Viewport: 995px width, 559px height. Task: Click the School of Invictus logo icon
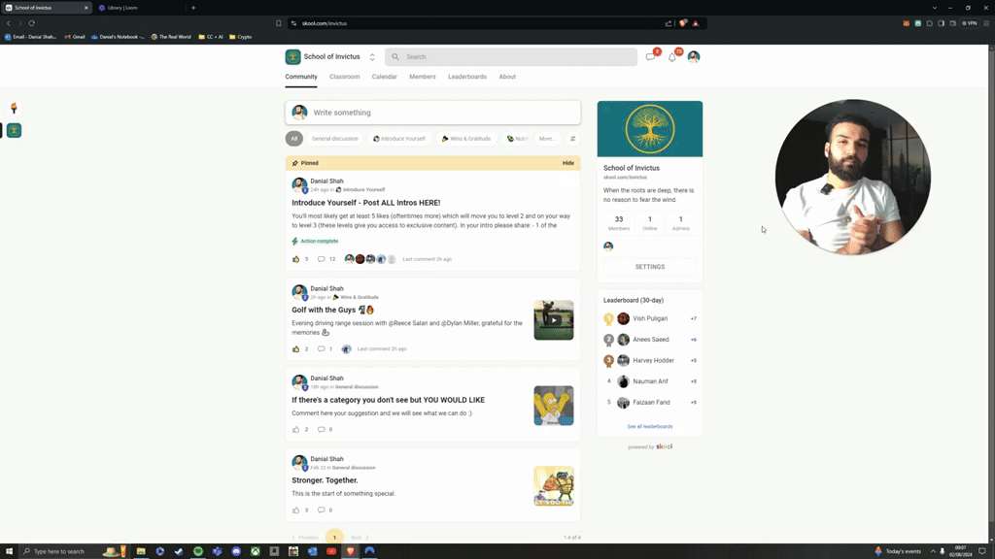coord(292,57)
